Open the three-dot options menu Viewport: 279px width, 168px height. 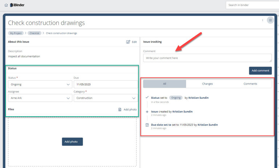point(262,20)
